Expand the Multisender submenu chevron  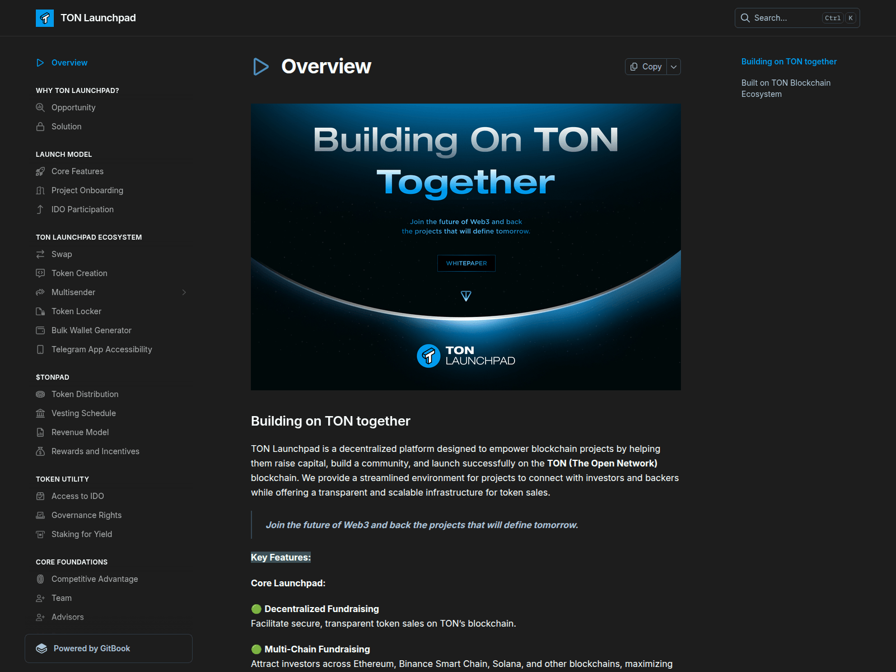(x=184, y=292)
